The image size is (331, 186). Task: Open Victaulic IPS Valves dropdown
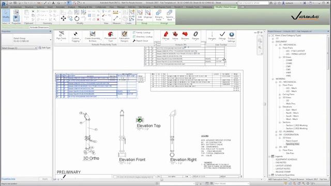175,36
